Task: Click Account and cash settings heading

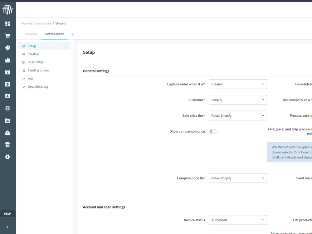Action: tap(104, 207)
